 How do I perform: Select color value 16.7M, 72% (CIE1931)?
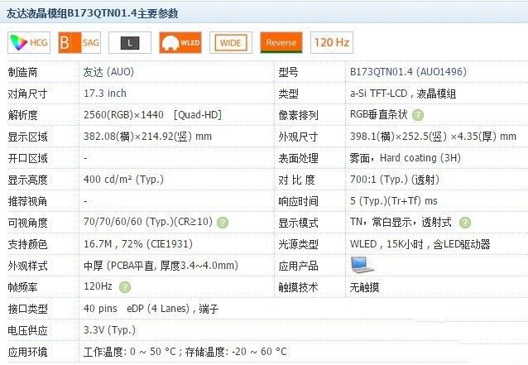click(x=138, y=244)
